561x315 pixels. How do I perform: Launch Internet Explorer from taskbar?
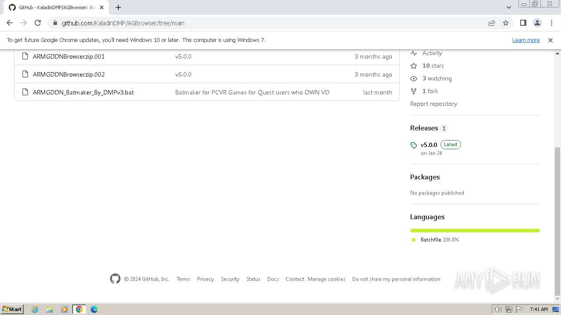click(35, 309)
